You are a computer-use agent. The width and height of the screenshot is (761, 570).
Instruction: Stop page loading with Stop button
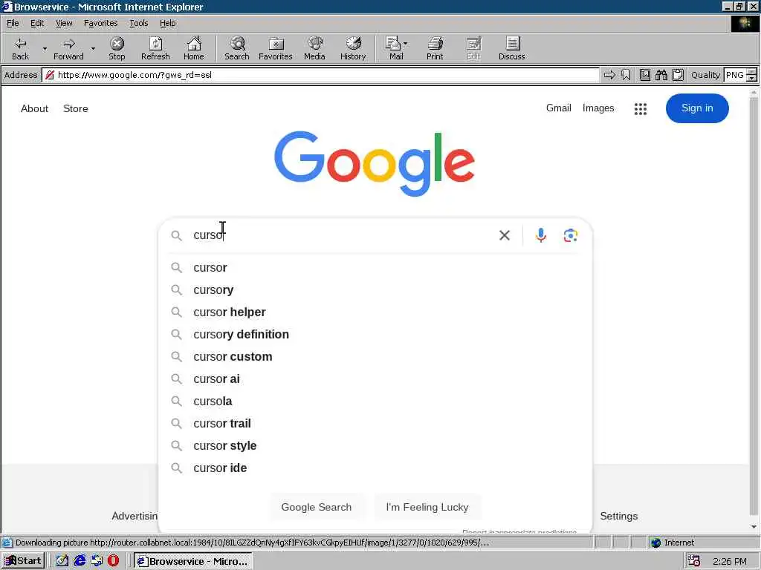point(117,48)
